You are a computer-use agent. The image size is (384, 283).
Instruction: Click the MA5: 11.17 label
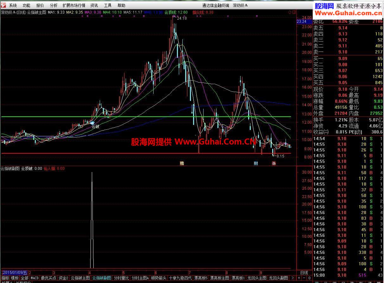pyautogui.click(x=133, y=12)
